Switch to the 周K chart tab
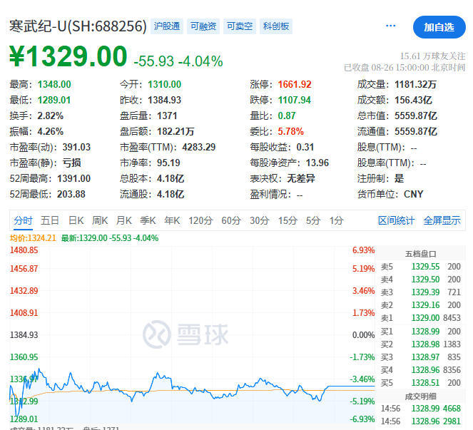 pyautogui.click(x=100, y=221)
